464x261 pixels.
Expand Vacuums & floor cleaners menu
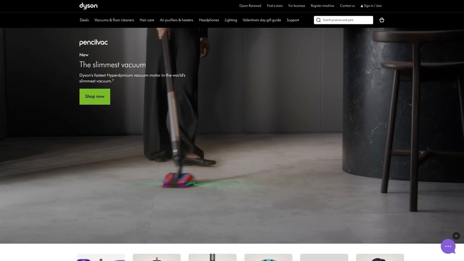114,20
